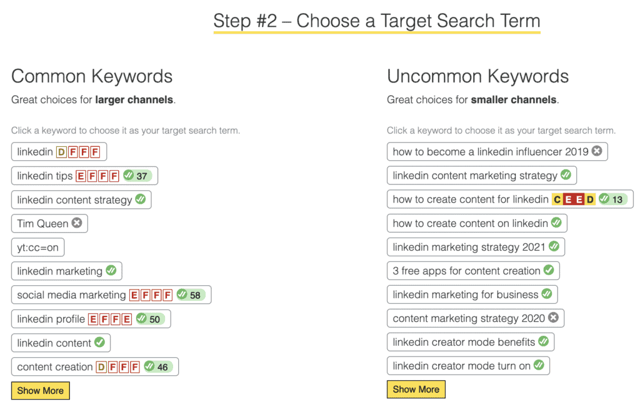Pick the linkedin profile keyword
The width and height of the screenshot is (640, 409).
(x=51, y=319)
